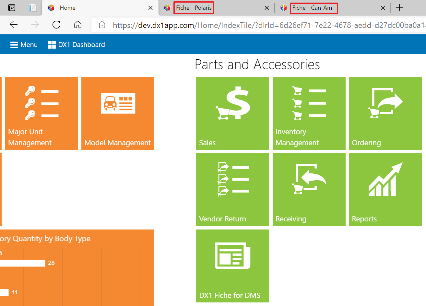Close the Fiche - Can-Am tab

pyautogui.click(x=383, y=8)
